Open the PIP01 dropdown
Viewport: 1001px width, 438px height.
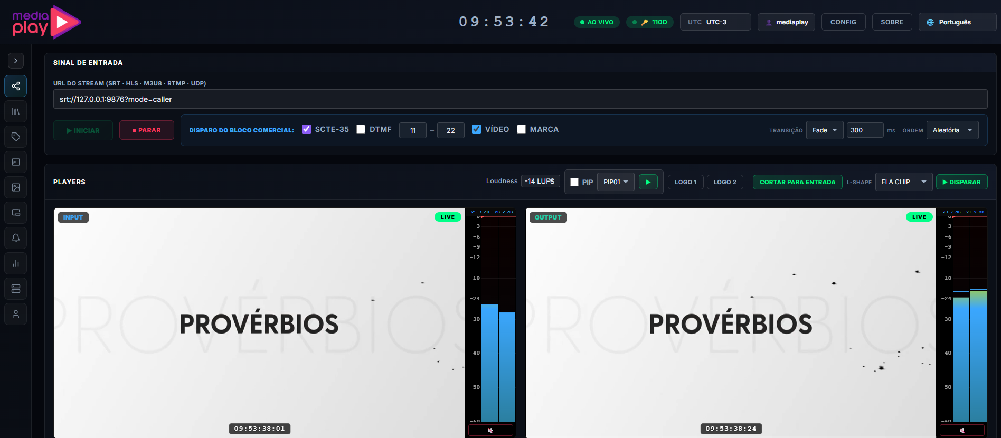pyautogui.click(x=616, y=182)
